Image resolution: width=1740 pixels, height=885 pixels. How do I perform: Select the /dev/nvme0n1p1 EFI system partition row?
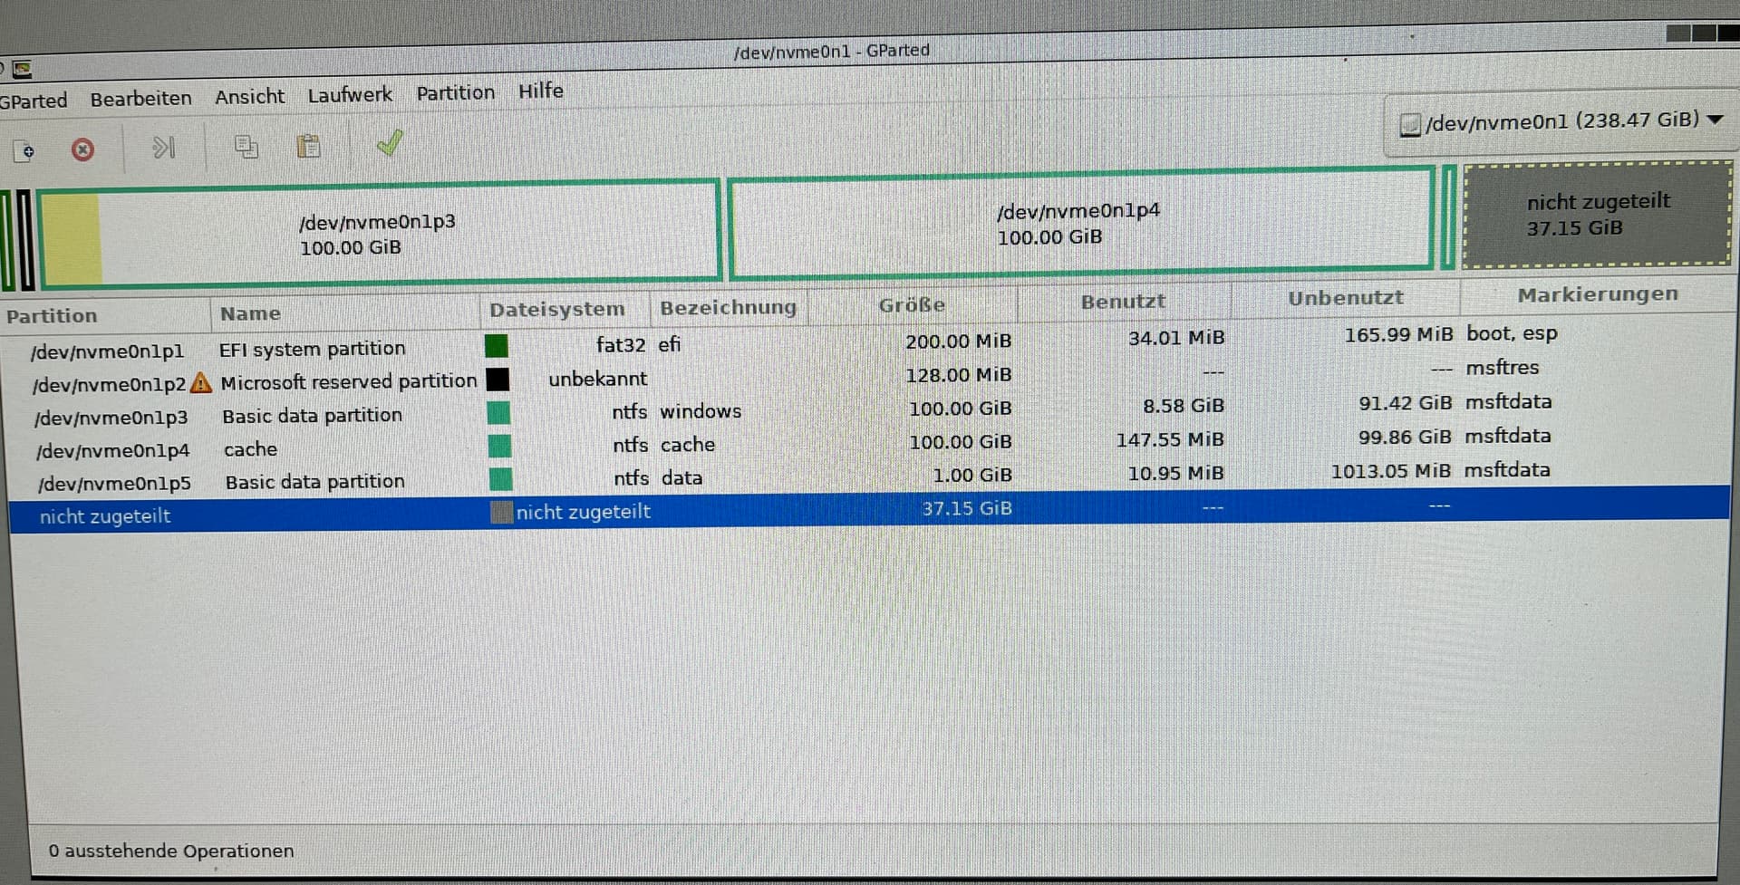pos(107,351)
